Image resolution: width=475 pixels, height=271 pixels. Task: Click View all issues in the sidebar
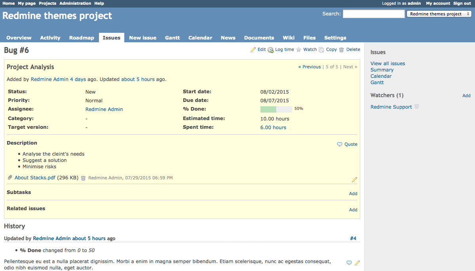[x=388, y=64]
